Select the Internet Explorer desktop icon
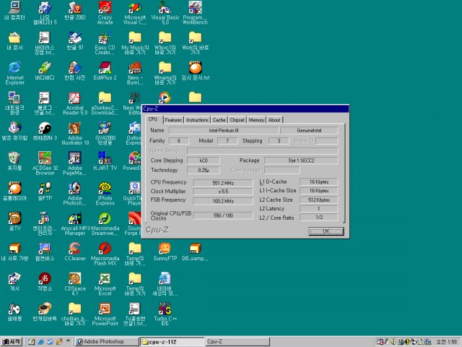The width and height of the screenshot is (462, 347). click(14, 74)
